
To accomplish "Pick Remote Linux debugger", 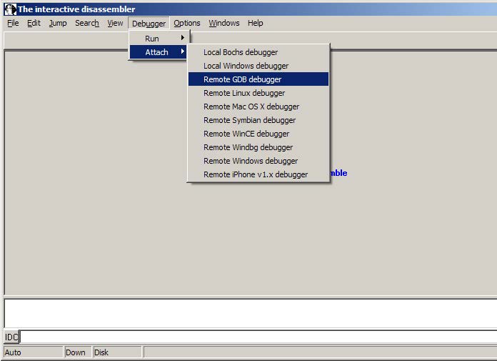I will 244,93.
